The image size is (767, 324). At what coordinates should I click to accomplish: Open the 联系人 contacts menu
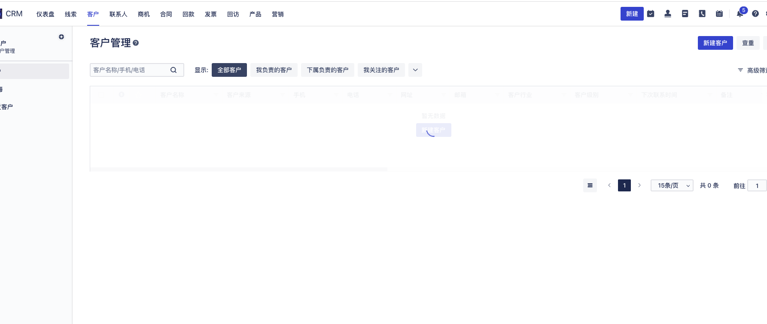click(119, 14)
